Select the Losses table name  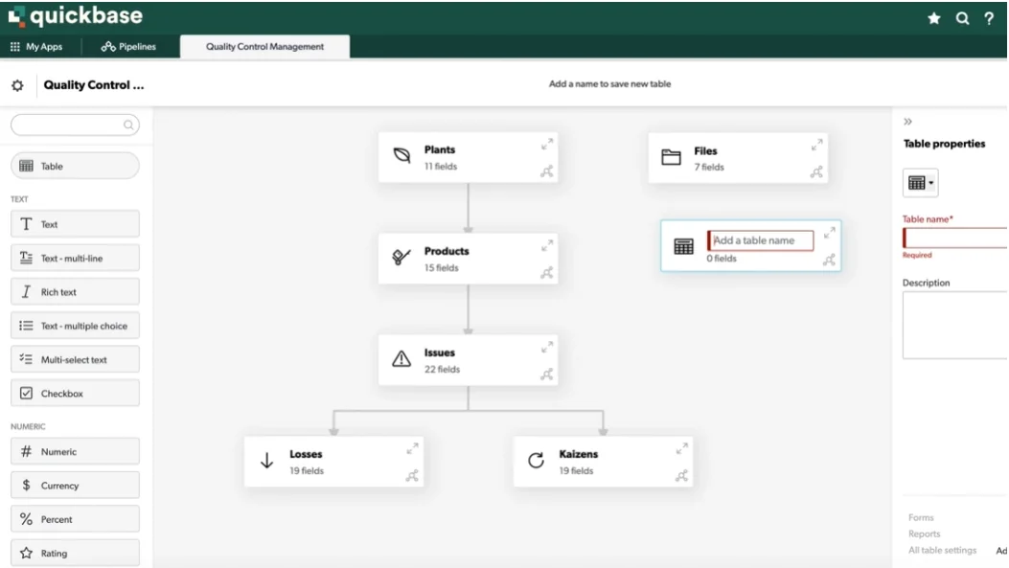(306, 453)
